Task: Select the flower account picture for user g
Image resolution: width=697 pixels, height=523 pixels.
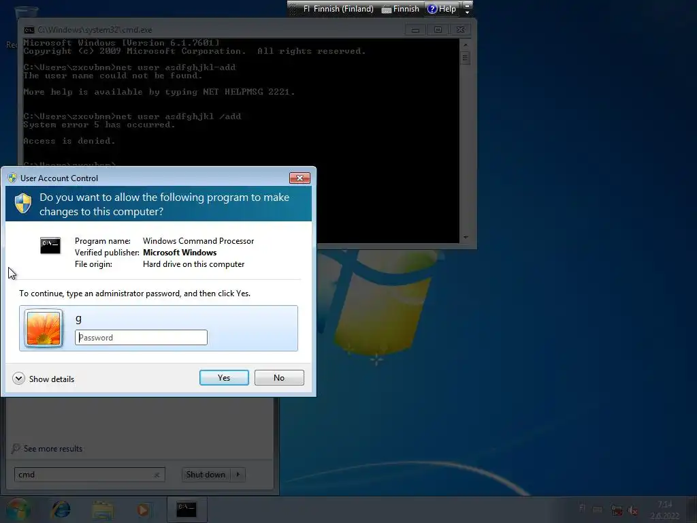Action: [x=44, y=328]
